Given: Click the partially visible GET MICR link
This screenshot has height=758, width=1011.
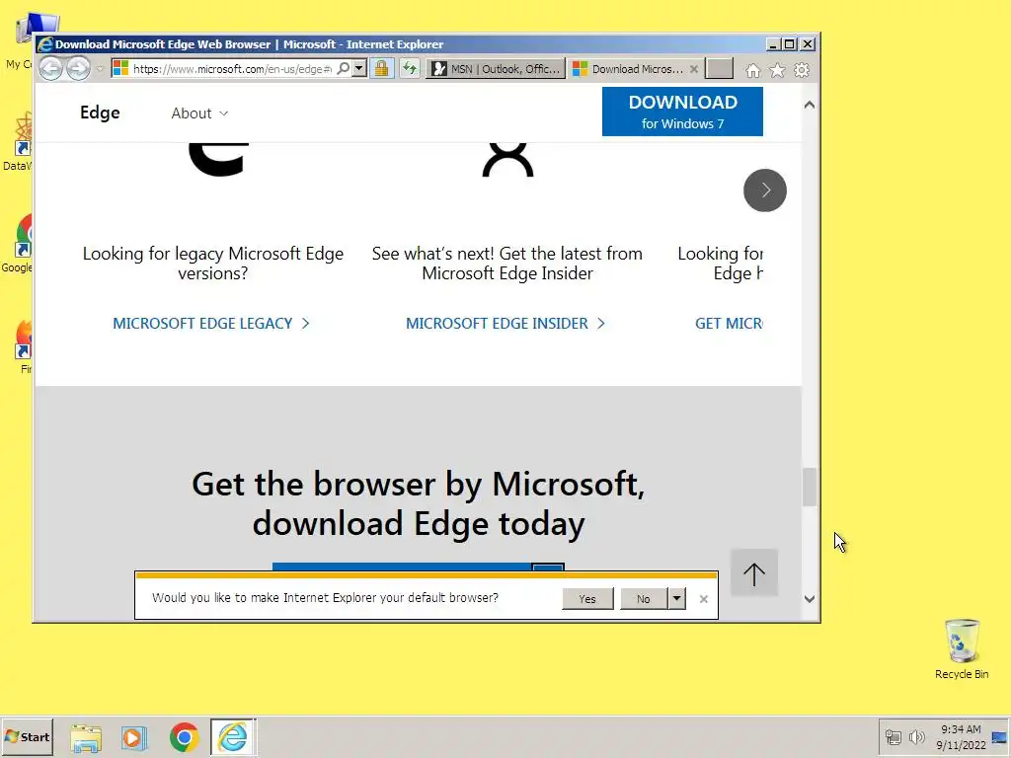Looking at the screenshot, I should [x=729, y=323].
